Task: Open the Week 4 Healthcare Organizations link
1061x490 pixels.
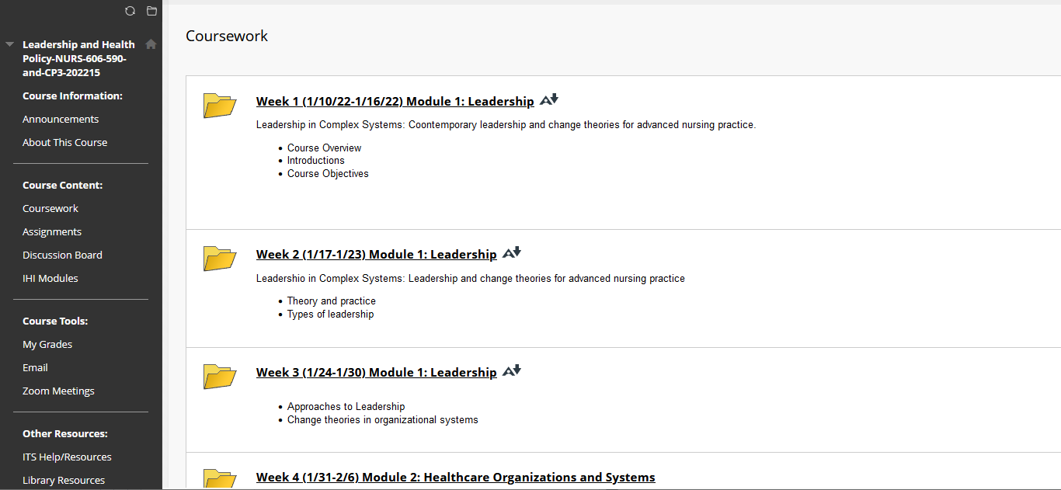Action: (x=455, y=477)
